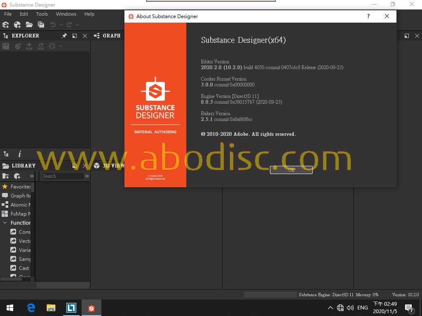Select Favorites in the Library tree
Viewport: 422px width, 316px height.
(16, 186)
